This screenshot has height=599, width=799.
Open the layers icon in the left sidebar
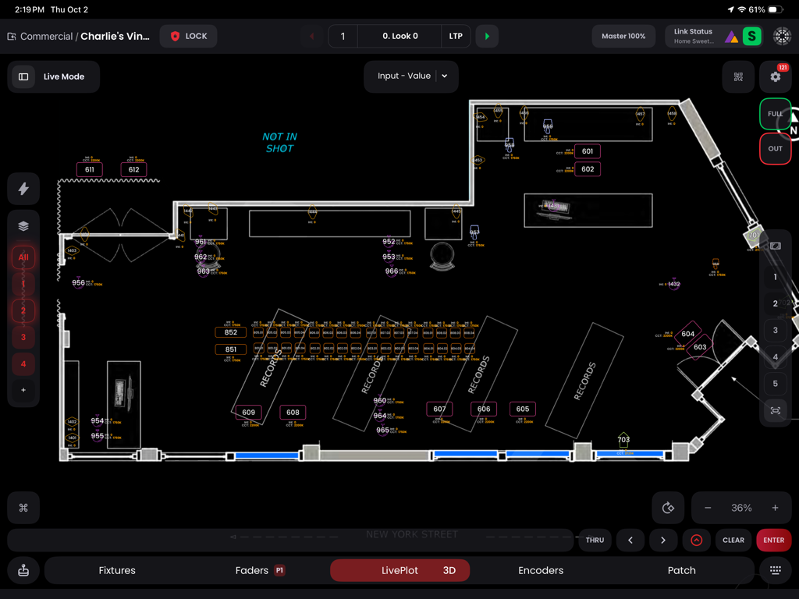[x=23, y=226]
